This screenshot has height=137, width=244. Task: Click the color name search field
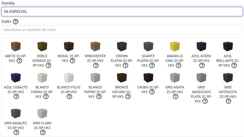coord(122,30)
